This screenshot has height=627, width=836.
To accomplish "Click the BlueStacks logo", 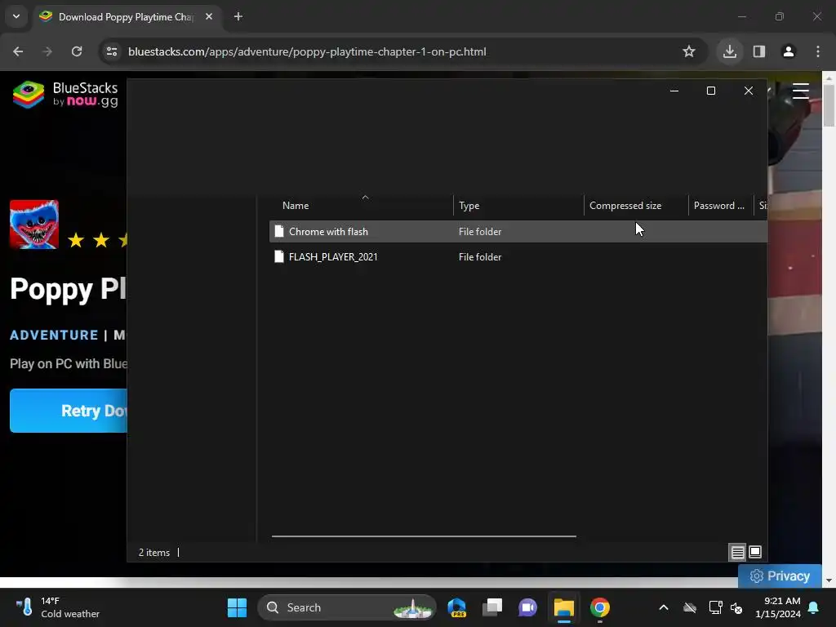I will pos(65,95).
